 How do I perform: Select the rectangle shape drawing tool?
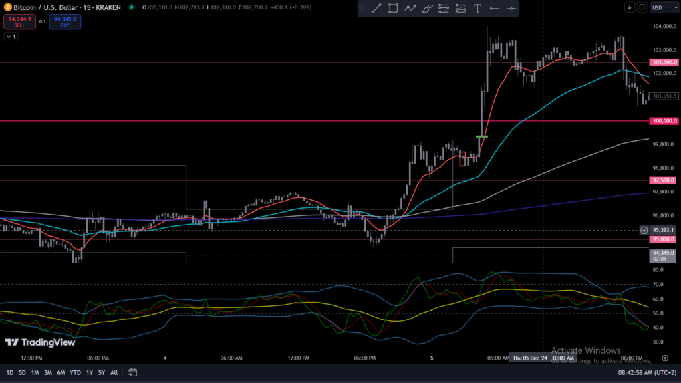(x=394, y=9)
